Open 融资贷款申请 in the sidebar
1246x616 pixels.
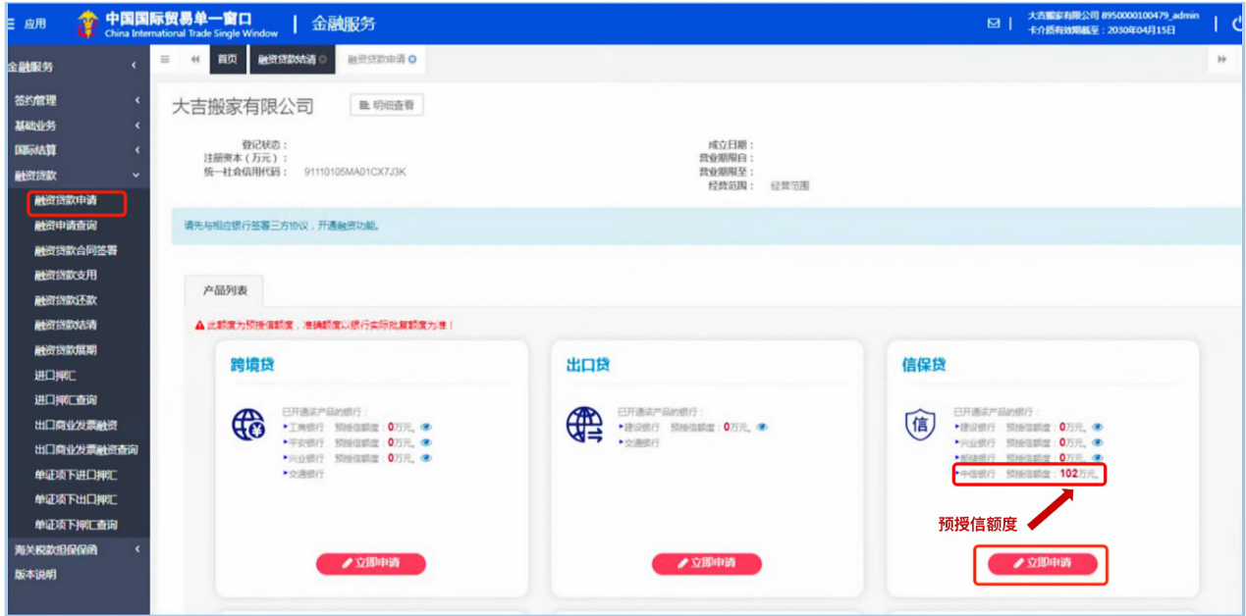[x=65, y=201]
